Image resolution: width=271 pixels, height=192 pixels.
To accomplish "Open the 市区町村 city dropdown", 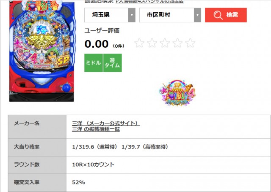I will pos(170,15).
